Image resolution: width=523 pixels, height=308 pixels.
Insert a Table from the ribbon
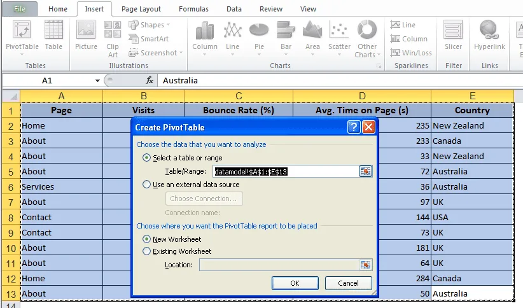(x=53, y=35)
